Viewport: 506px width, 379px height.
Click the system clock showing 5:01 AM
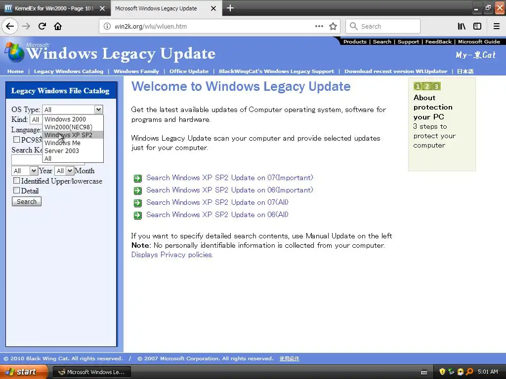coord(488,372)
